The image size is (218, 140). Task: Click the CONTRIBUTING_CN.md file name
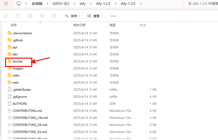click(30, 118)
